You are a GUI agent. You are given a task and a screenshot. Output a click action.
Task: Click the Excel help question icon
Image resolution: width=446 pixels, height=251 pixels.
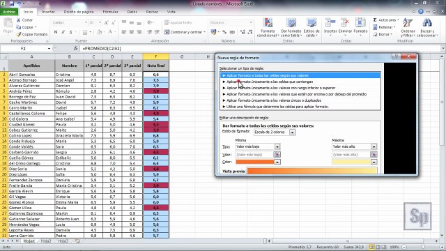[x=421, y=12]
